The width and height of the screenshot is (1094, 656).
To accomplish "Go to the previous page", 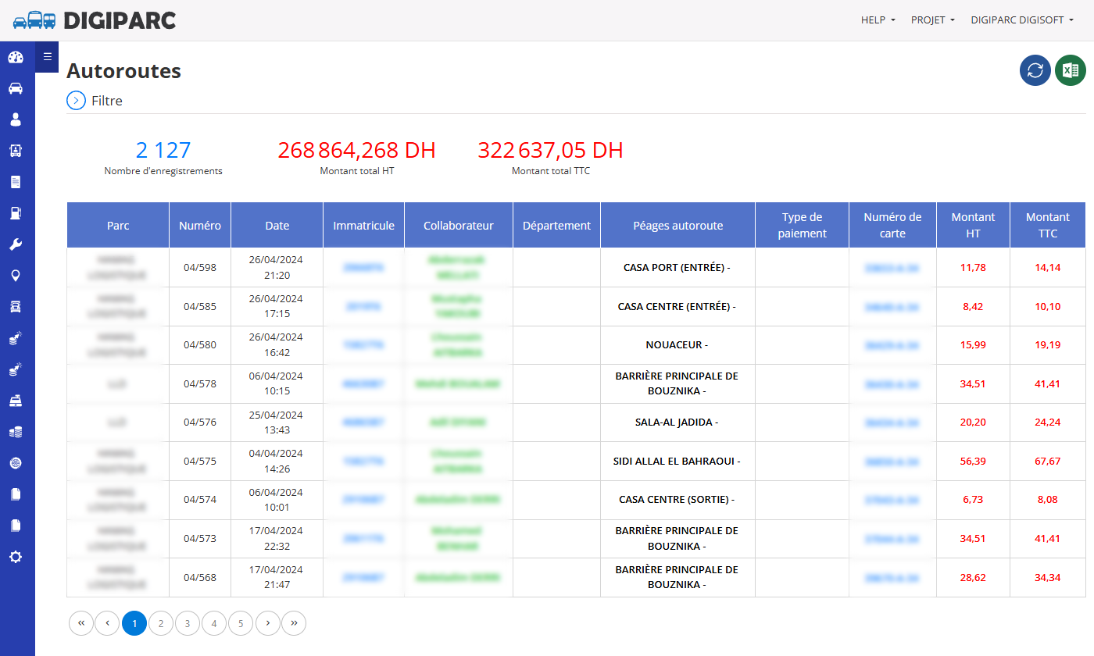I will [x=107, y=623].
